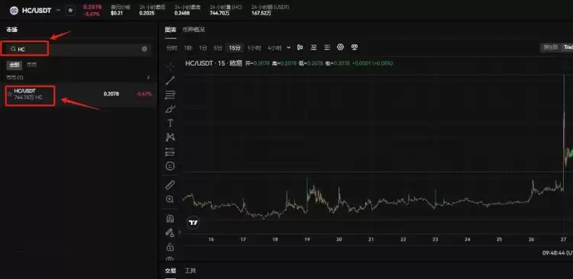Click the 0.2488 24-hour high value
Screen dimensions: 573x279
183,13
